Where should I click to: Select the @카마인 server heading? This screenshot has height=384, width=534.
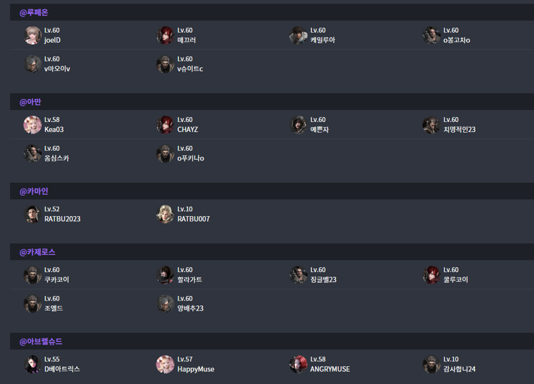[x=34, y=191]
